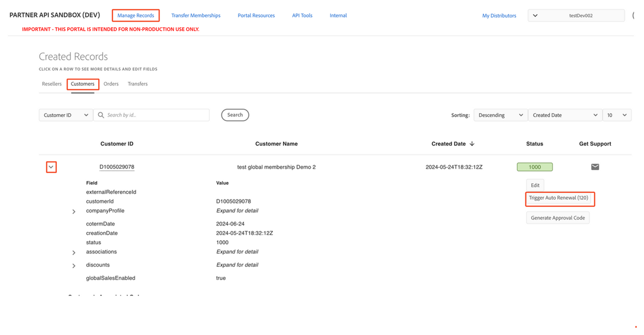Click the Created Date sort arrow icon
644x335 pixels.
coord(472,144)
